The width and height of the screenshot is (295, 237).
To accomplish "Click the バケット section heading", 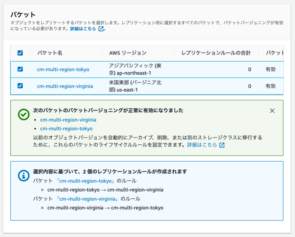I will coord(23,15).
